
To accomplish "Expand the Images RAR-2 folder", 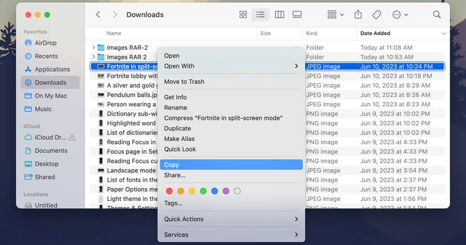I will tap(94, 48).
